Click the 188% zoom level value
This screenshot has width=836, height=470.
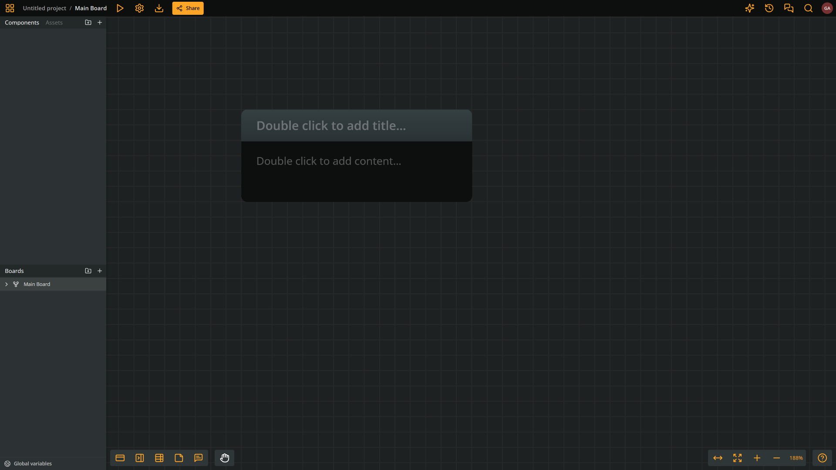[x=796, y=458]
